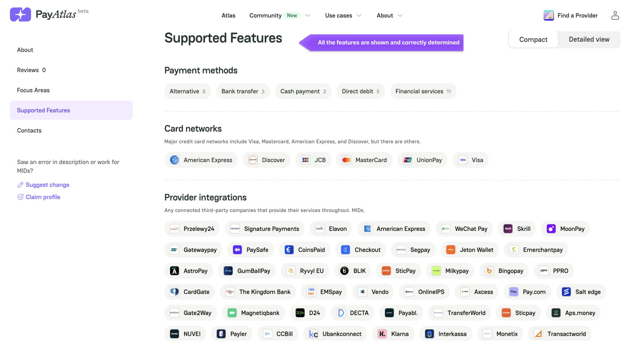Click the MoonPay provider icon
This screenshot has width=631, height=345.
[551, 229]
